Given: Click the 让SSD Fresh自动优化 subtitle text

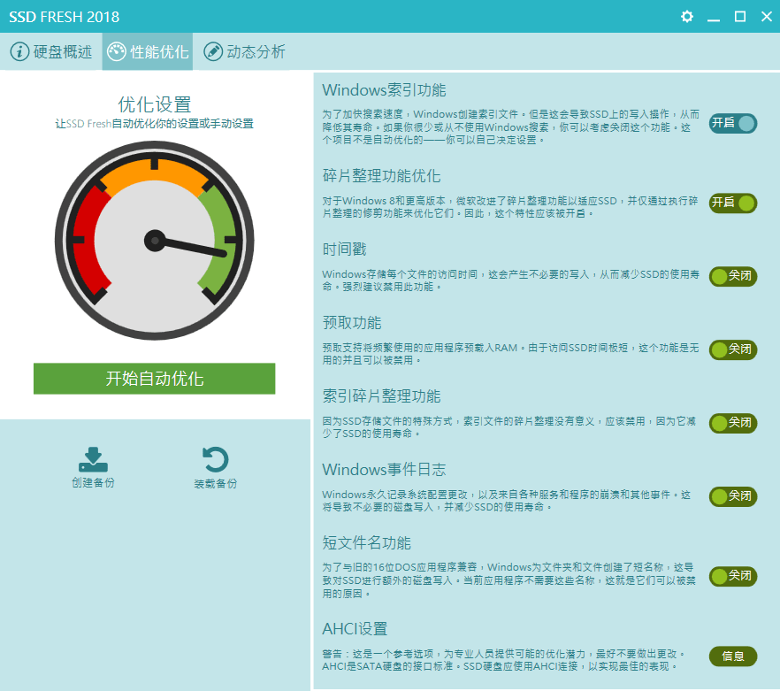Looking at the screenshot, I should (x=154, y=124).
